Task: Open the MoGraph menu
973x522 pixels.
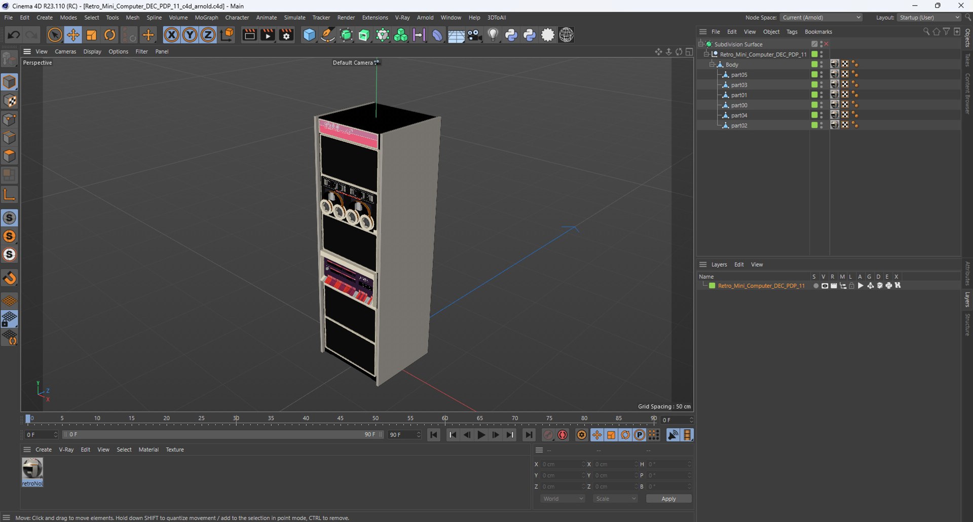Action: coord(206,17)
